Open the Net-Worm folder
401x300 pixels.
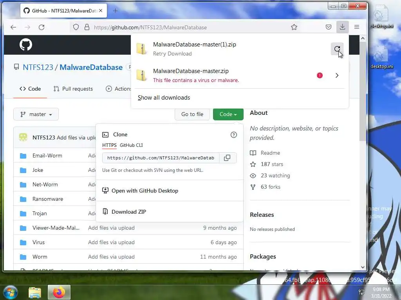(45, 184)
